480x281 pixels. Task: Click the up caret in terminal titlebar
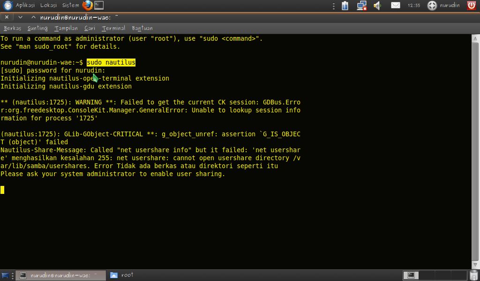[33, 17]
